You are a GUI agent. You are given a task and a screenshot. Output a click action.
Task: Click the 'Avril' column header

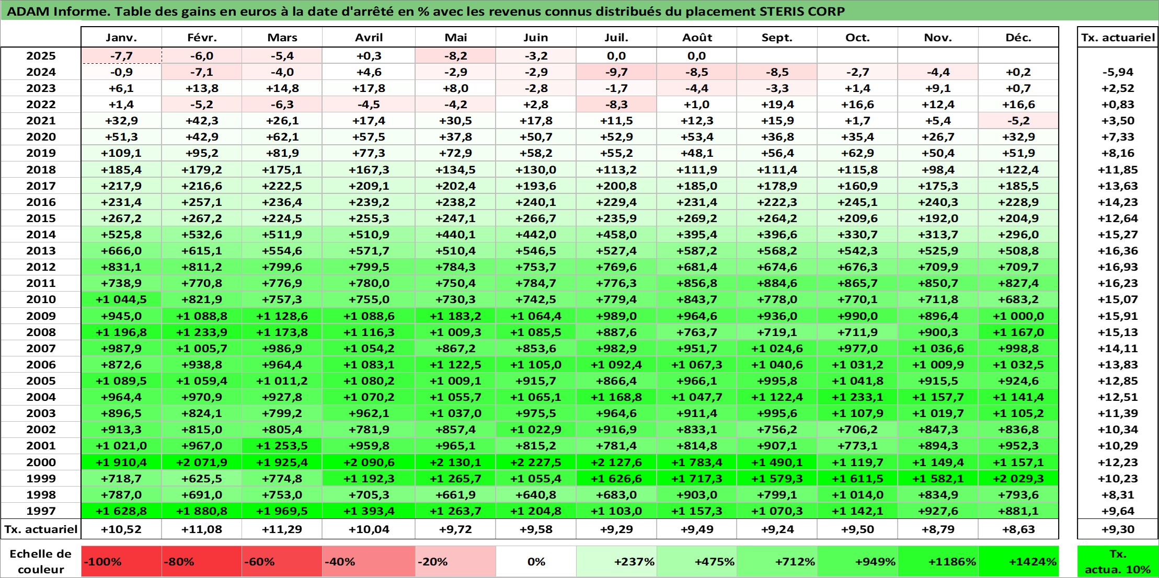click(x=369, y=38)
